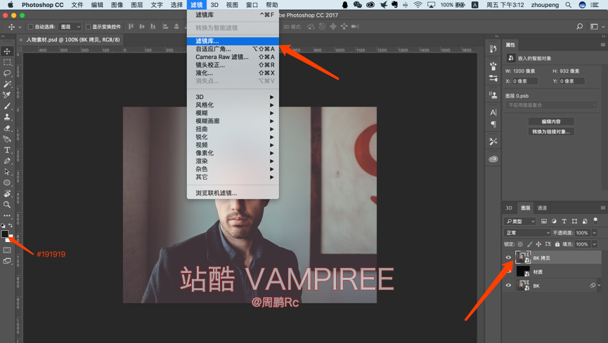Click the search icon in options bar
Image resolution: width=608 pixels, height=343 pixels.
[x=579, y=27]
